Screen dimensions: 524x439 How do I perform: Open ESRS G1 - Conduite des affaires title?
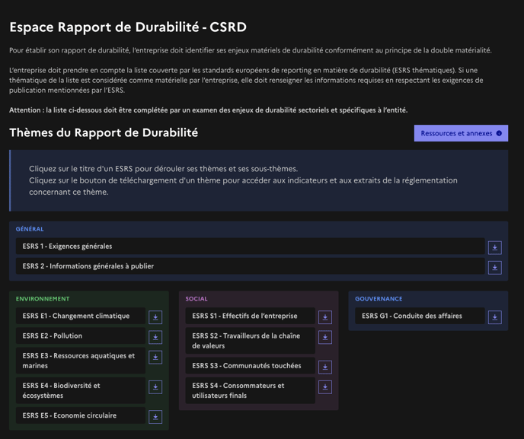pos(412,316)
